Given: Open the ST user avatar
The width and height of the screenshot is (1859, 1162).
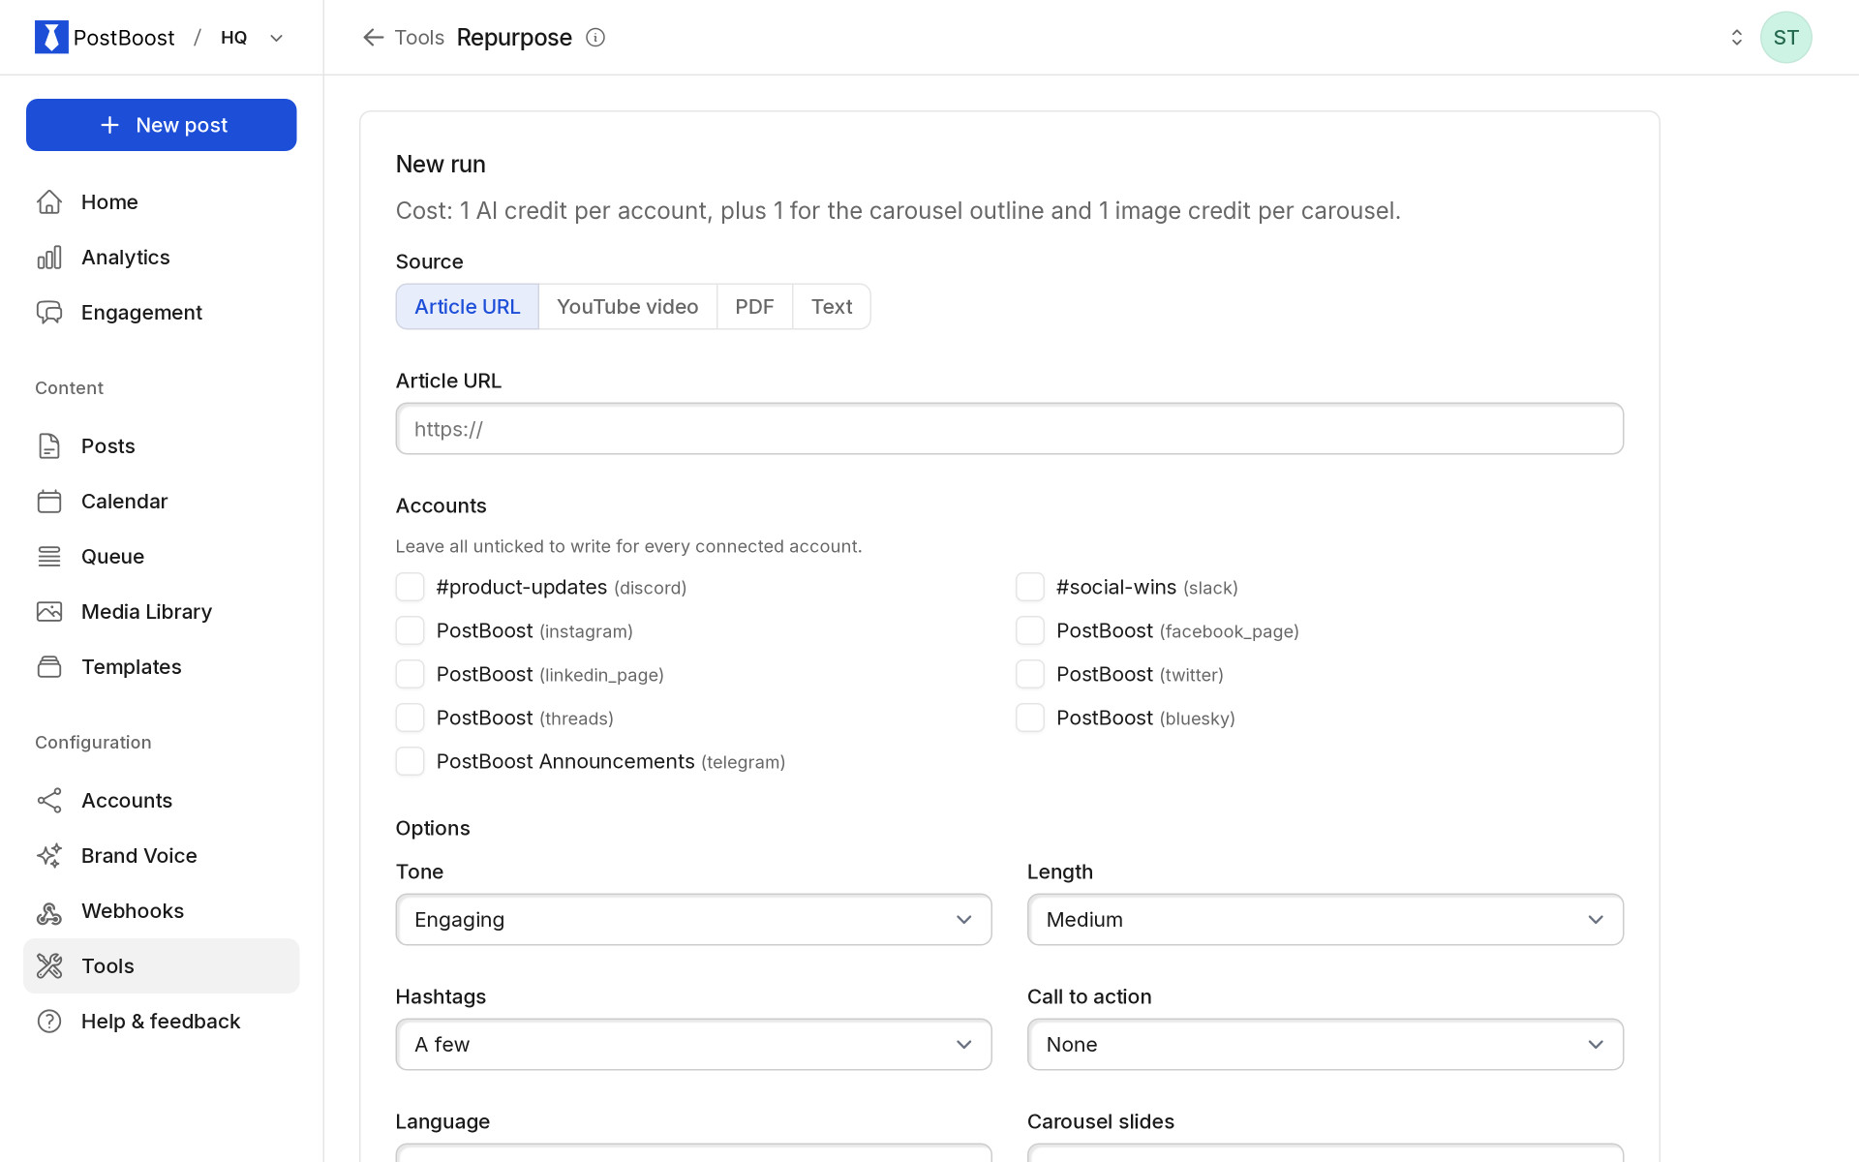Looking at the screenshot, I should 1785,37.
